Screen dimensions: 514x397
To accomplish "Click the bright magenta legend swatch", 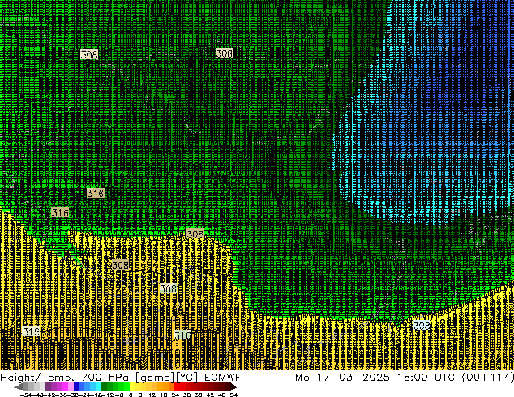I will pyautogui.click(x=65, y=386).
